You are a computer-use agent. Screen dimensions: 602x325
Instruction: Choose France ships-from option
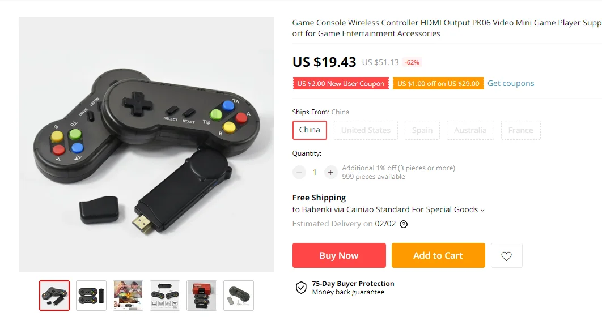pyautogui.click(x=520, y=130)
